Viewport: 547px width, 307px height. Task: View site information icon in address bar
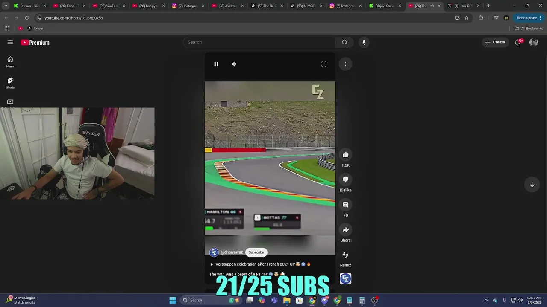[x=39, y=18]
